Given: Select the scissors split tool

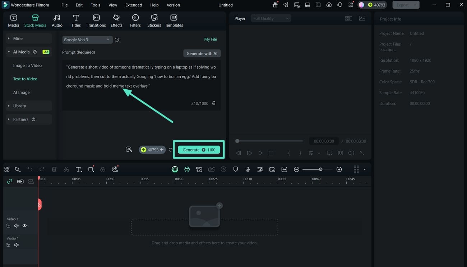Looking at the screenshot, I should point(66,169).
